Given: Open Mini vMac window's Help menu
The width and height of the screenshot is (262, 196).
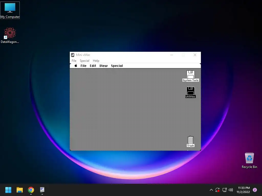Looking at the screenshot, I should (x=96, y=61).
